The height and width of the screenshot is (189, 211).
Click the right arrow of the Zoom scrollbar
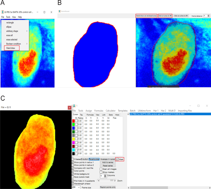click(x=115, y=181)
